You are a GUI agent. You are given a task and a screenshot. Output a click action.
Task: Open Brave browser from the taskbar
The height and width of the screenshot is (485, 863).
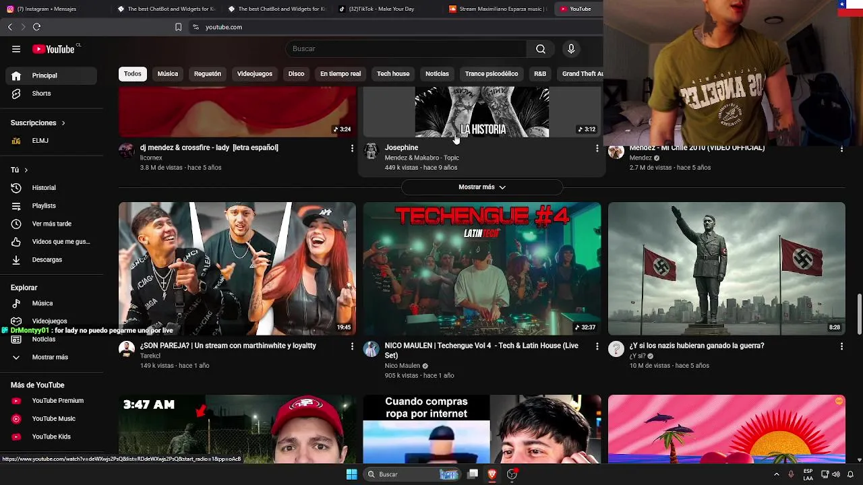click(x=492, y=474)
